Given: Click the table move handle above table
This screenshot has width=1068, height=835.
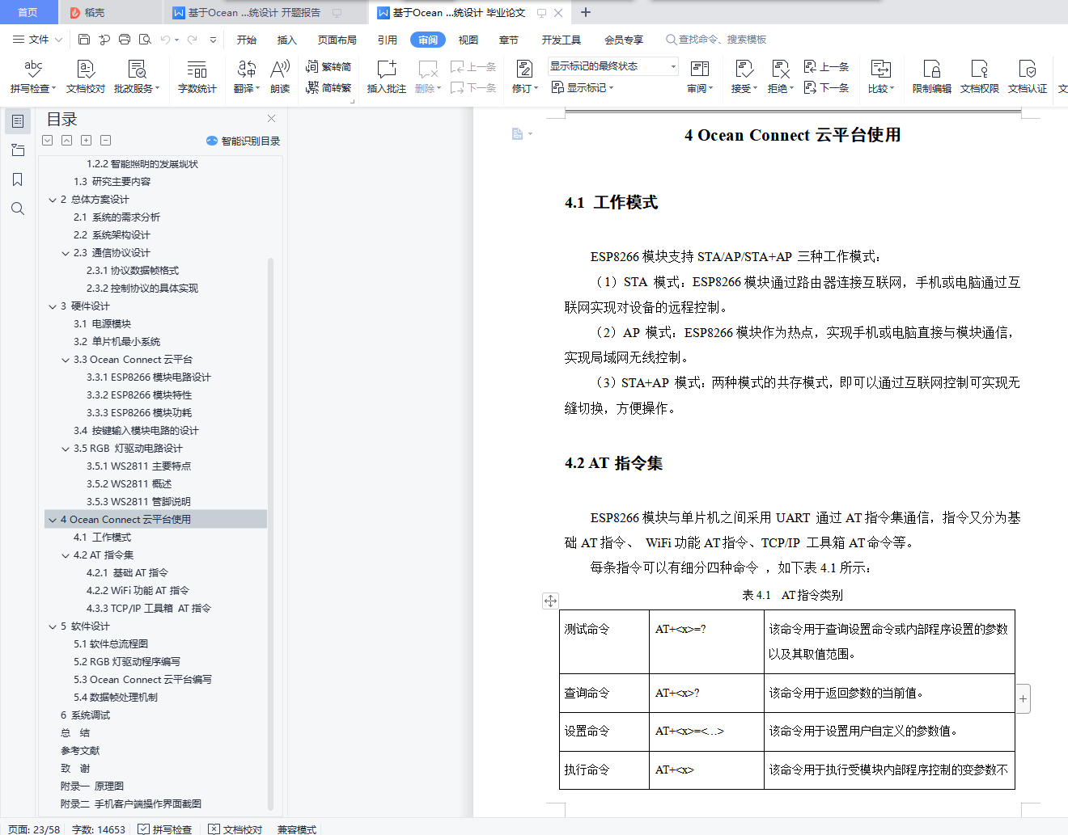Looking at the screenshot, I should (x=550, y=601).
